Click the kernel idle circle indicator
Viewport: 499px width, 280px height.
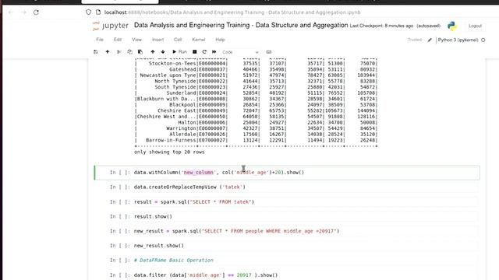coord(483,40)
